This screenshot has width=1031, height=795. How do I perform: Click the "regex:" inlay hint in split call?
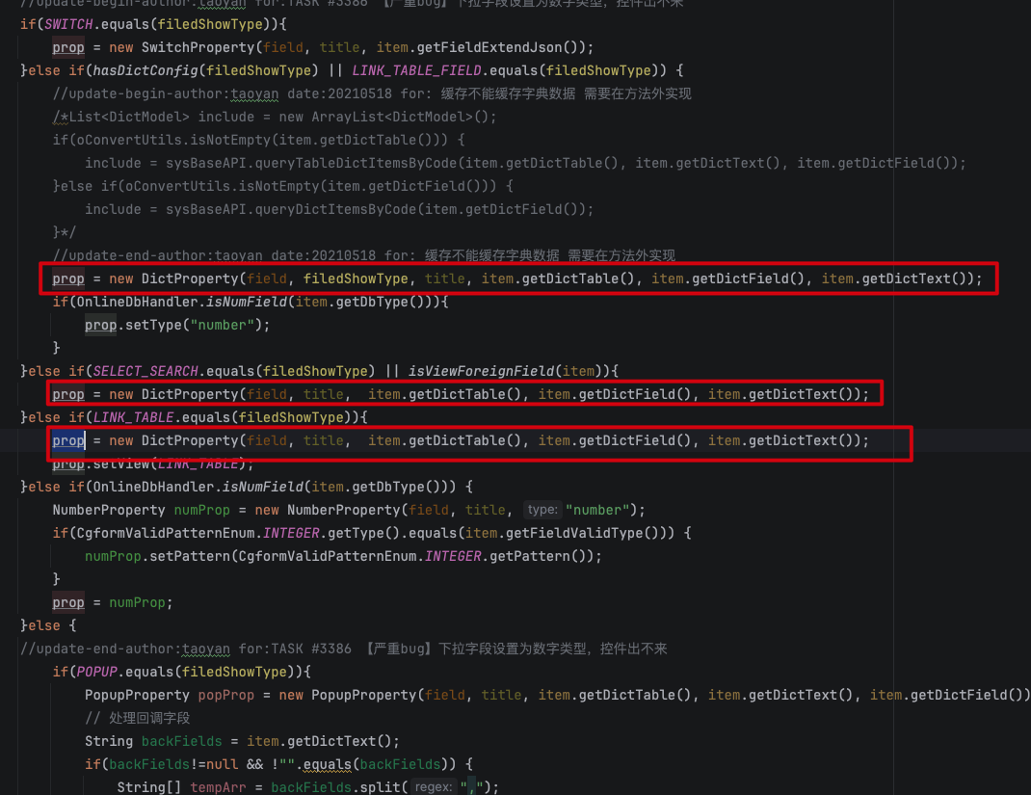click(432, 787)
